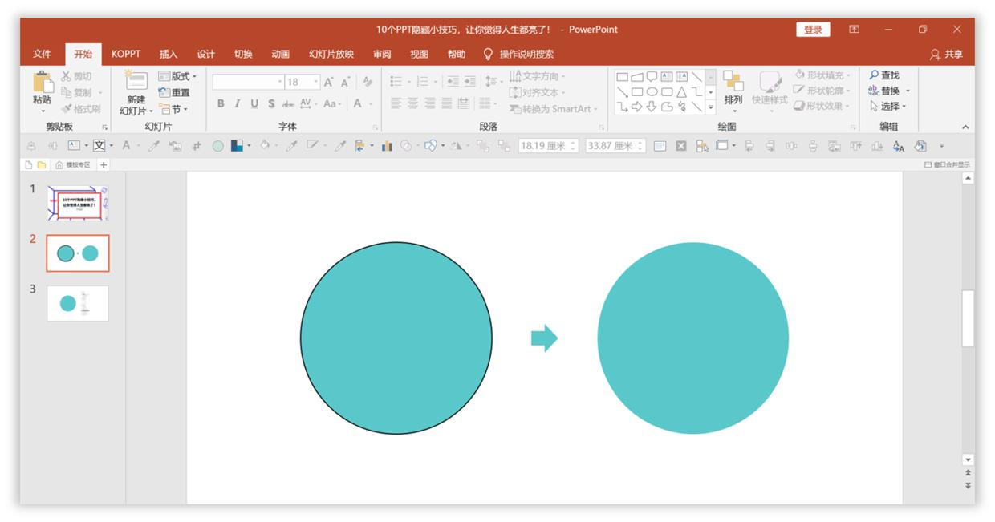Click the Login (登录) button

click(x=813, y=30)
